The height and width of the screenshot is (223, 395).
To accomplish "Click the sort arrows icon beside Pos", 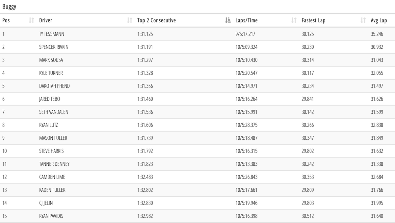I will [x=32, y=20].
